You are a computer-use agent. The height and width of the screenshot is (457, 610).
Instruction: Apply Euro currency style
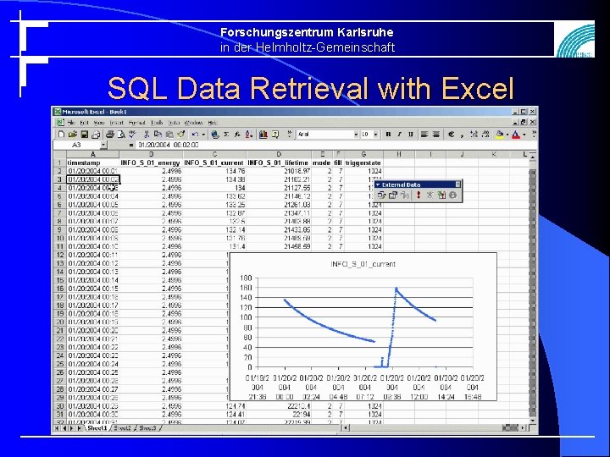[451, 135]
